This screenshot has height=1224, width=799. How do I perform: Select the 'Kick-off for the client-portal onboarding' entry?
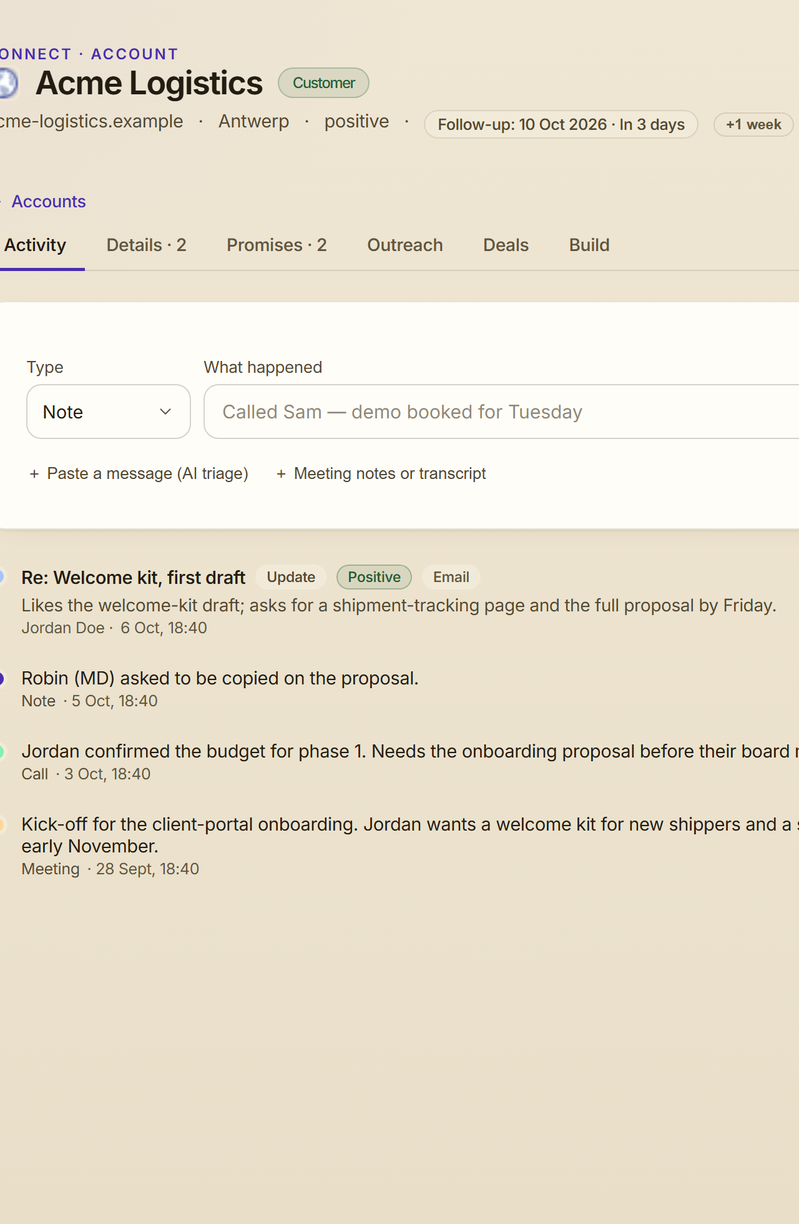tap(410, 835)
